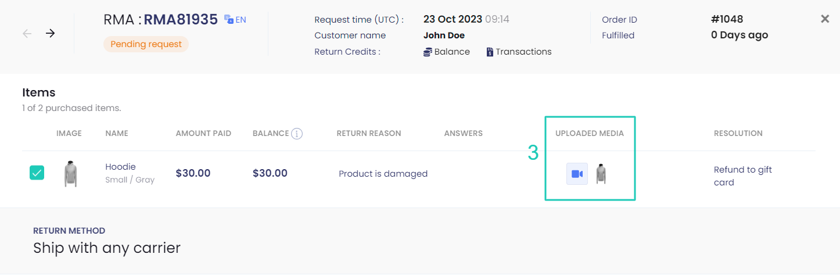Uncheck the Hoodie item checkbox
Image resolution: width=840 pixels, height=279 pixels.
[x=37, y=173]
